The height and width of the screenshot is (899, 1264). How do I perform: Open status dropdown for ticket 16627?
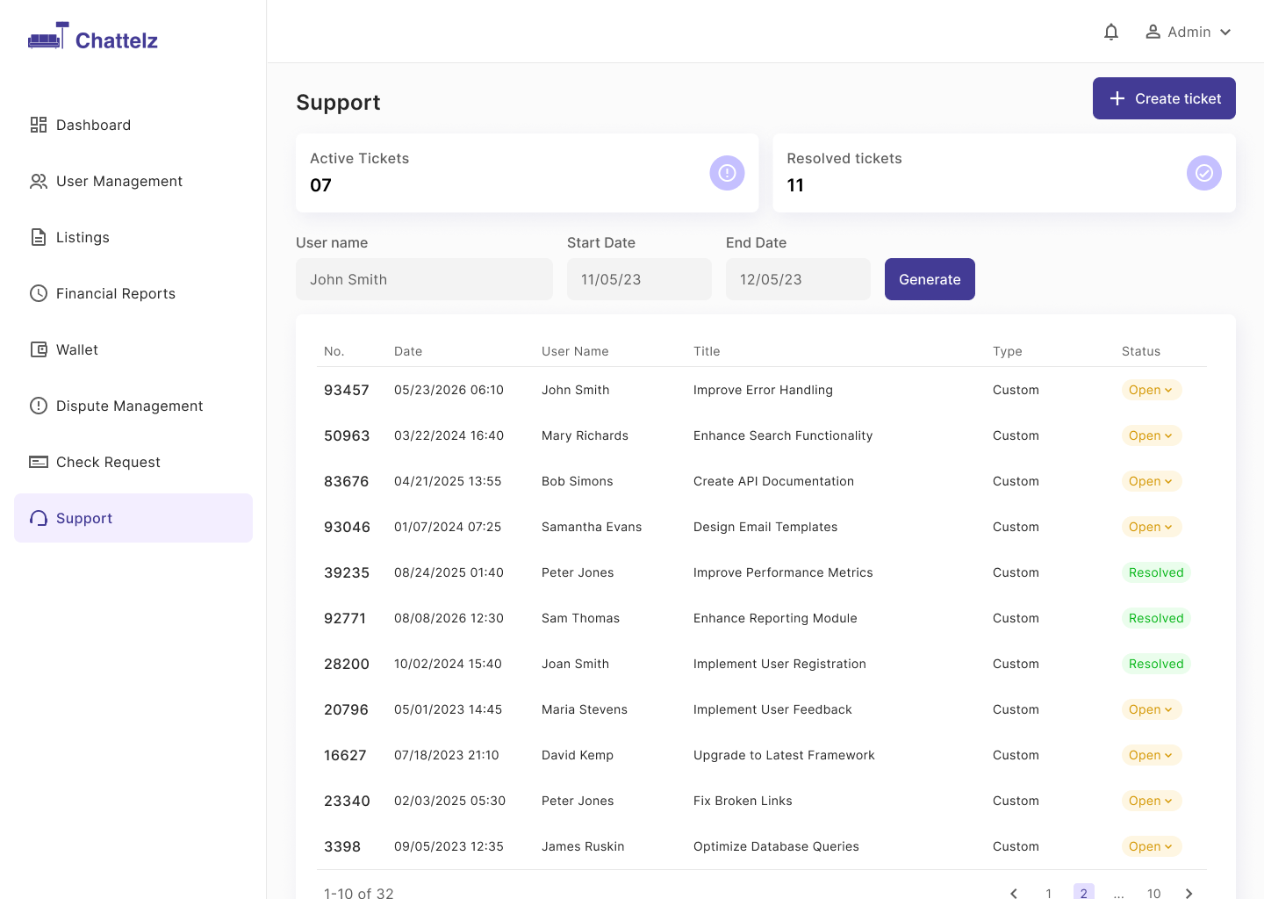pyautogui.click(x=1152, y=755)
